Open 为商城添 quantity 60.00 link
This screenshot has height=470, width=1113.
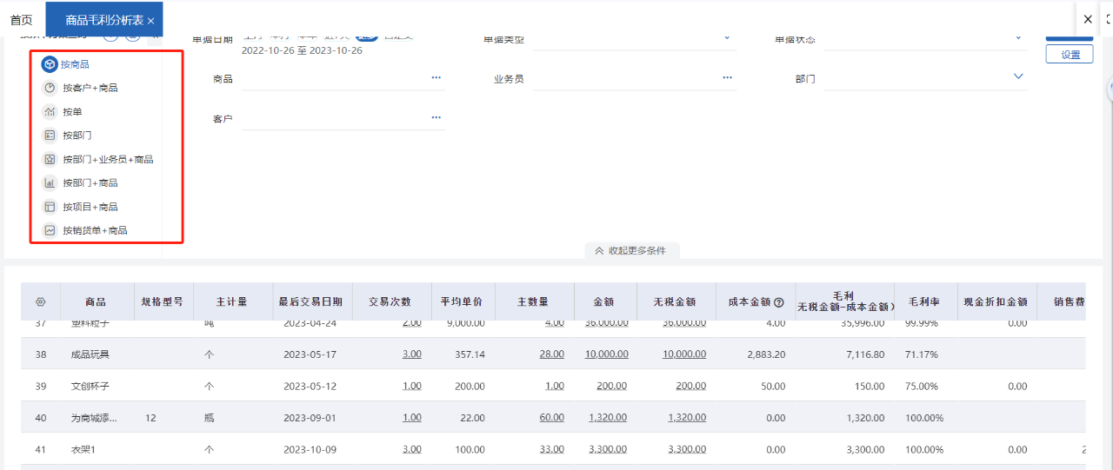[551, 418]
